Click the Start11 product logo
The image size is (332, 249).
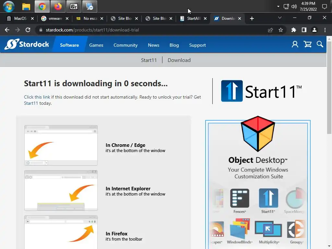[x=261, y=91]
